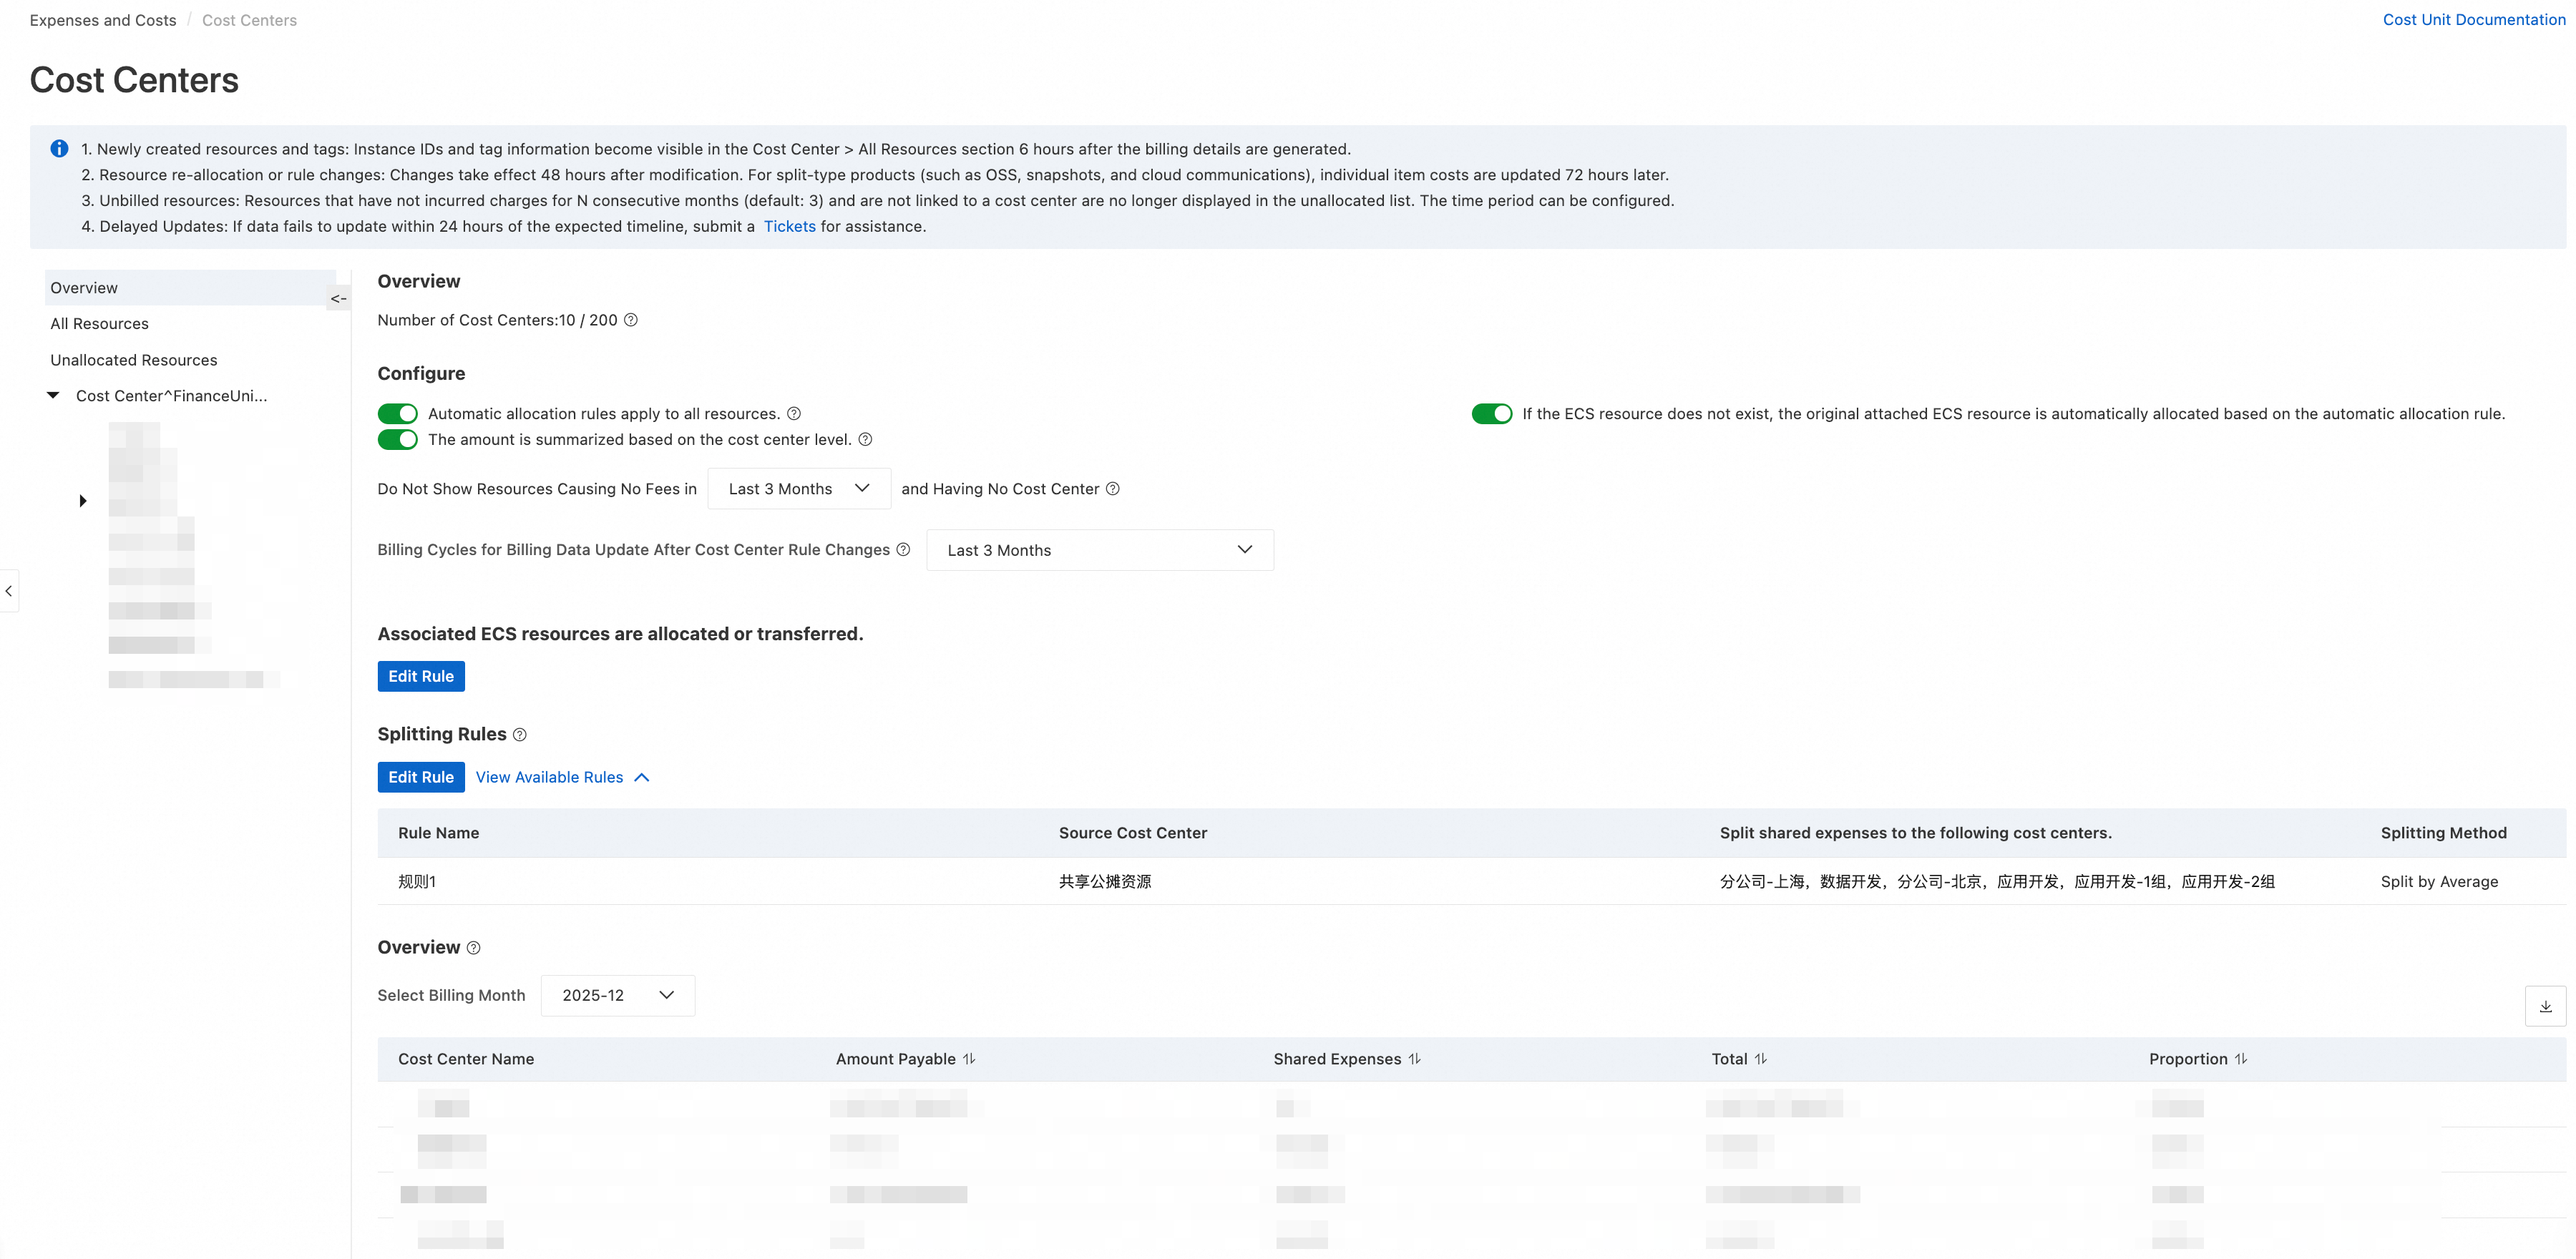The width and height of the screenshot is (2576, 1259).
Task: Click help icon beside Splitting Rules heading
Action: 520,735
